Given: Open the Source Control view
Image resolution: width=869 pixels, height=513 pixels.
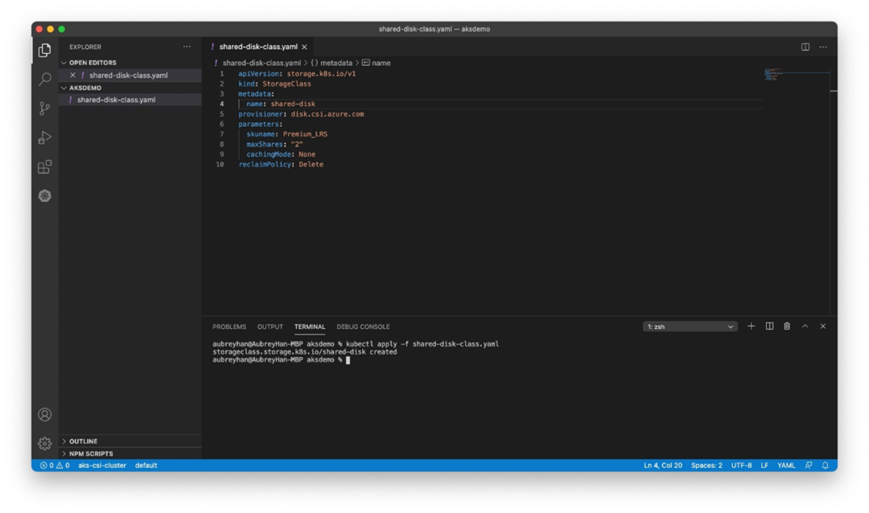Looking at the screenshot, I should tap(45, 109).
